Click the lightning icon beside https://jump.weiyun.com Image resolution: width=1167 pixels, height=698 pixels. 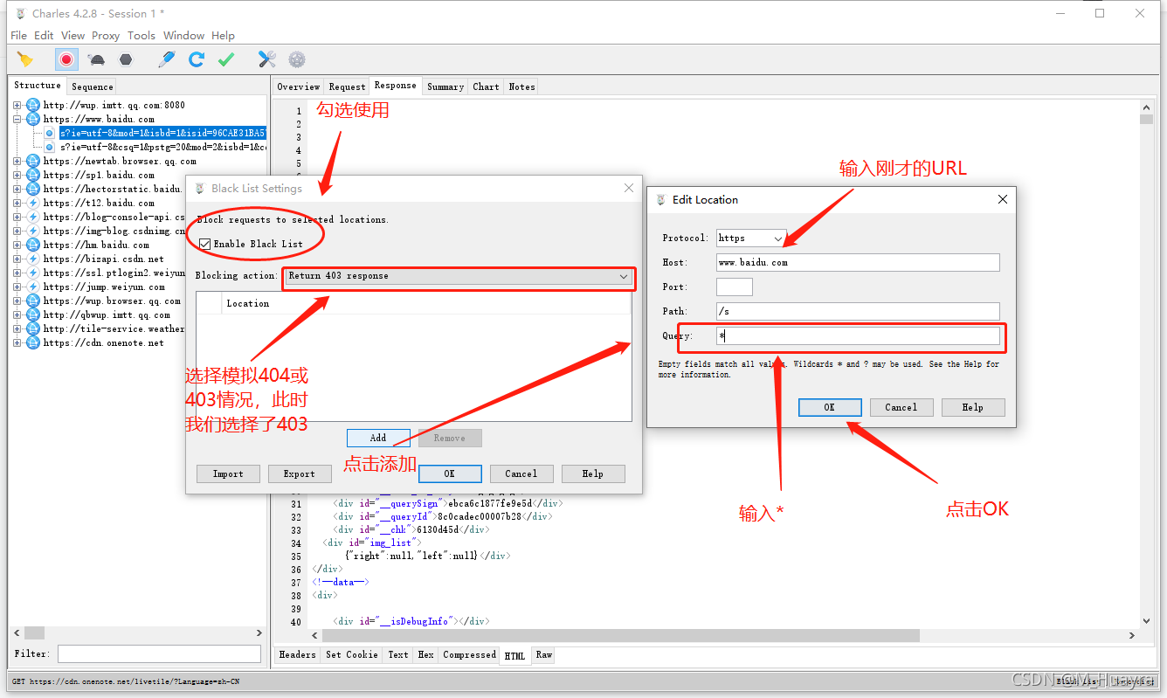33,287
